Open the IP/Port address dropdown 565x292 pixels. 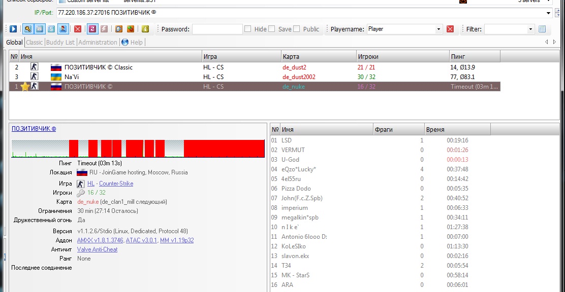coord(548,13)
